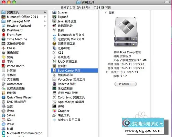
Task: Click the 实用工具 window title icon
Action: click(78, 2)
